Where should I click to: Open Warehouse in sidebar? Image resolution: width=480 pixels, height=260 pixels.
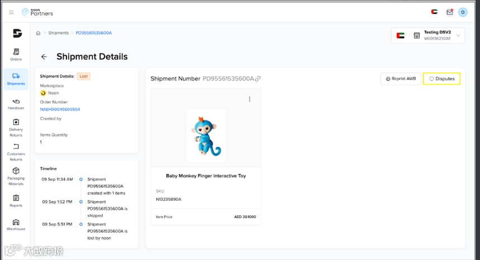16,224
